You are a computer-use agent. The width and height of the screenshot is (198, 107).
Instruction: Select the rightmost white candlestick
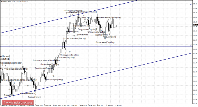coord(116,26)
